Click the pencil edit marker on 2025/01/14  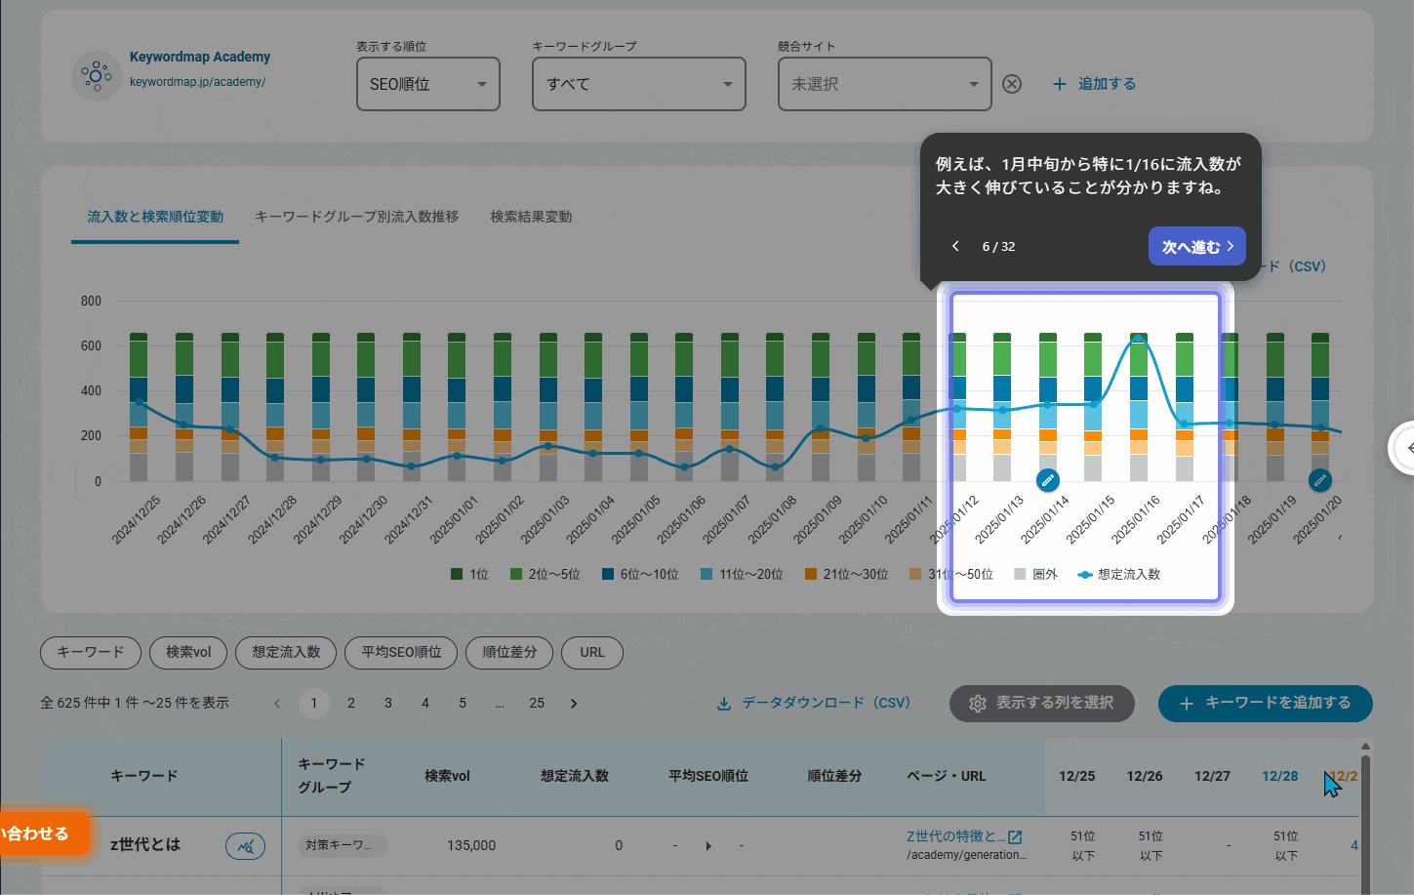click(1047, 479)
